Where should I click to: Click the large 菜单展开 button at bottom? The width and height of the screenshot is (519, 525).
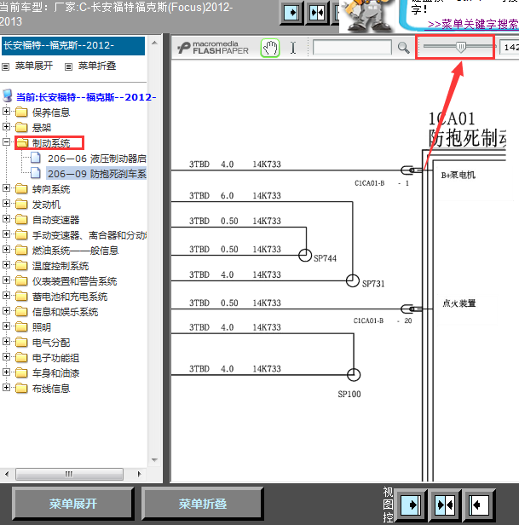click(73, 503)
